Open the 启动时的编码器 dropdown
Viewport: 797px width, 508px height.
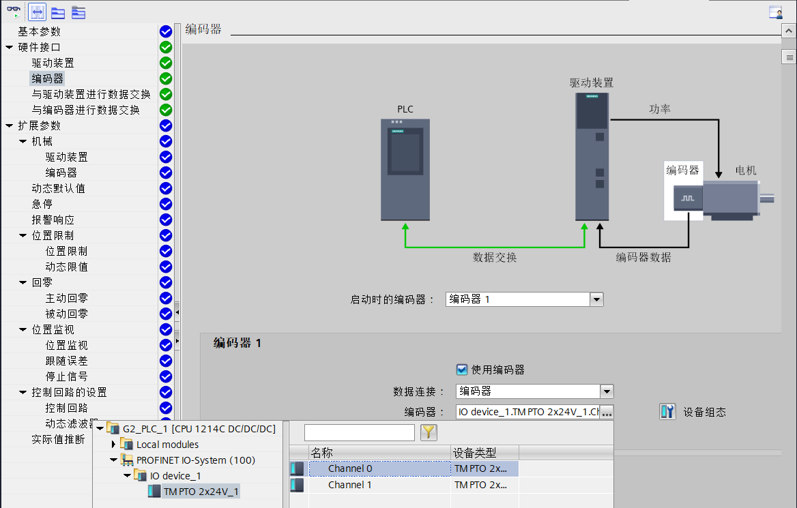(596, 299)
